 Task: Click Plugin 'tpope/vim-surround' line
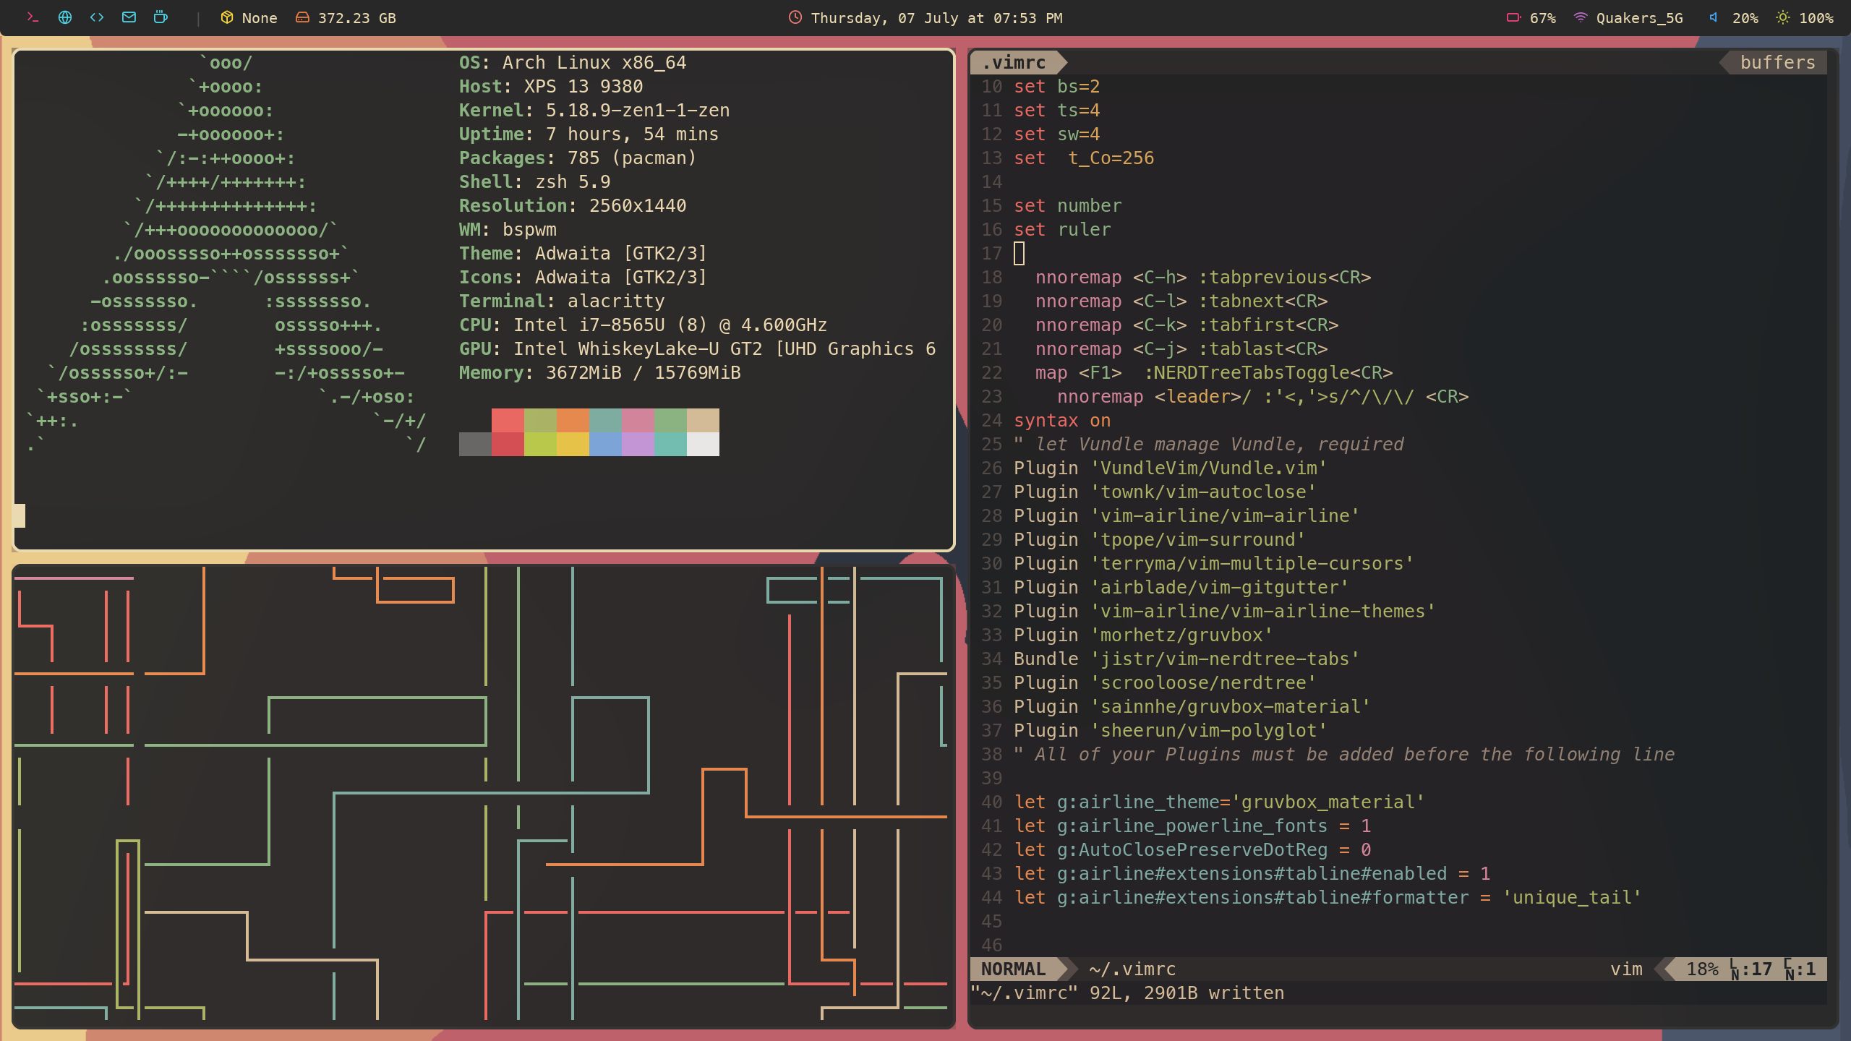pos(1160,540)
